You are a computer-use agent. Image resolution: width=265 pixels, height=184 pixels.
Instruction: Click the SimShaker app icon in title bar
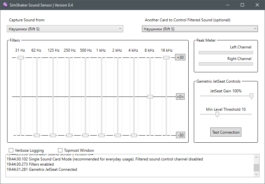(5, 5)
